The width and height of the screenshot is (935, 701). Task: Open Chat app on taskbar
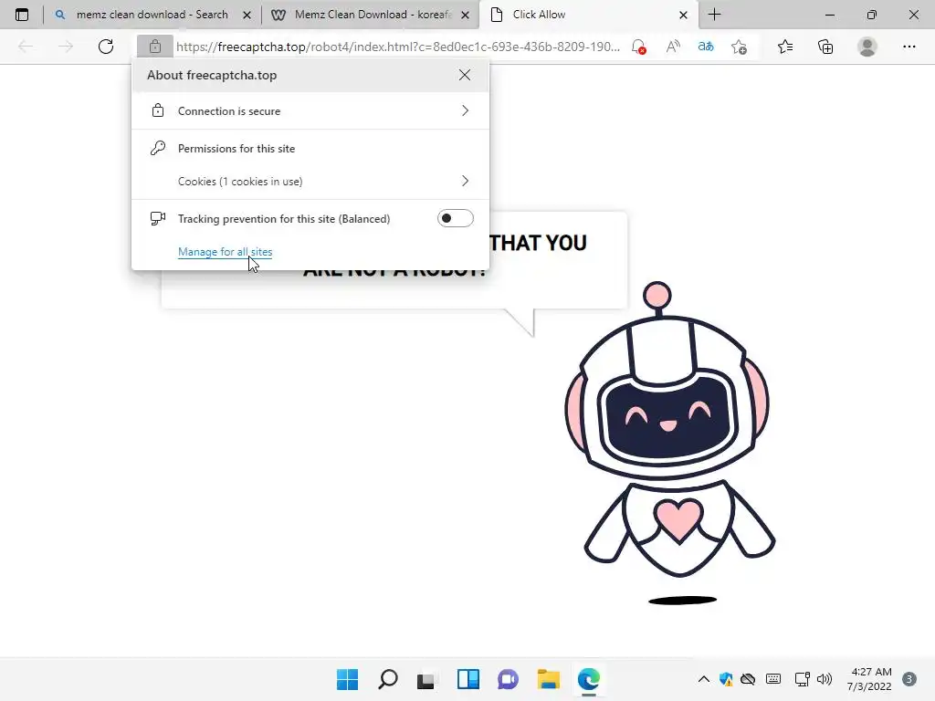508,679
